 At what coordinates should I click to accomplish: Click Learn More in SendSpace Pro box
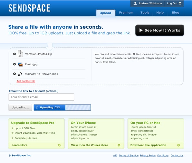point(19,145)
